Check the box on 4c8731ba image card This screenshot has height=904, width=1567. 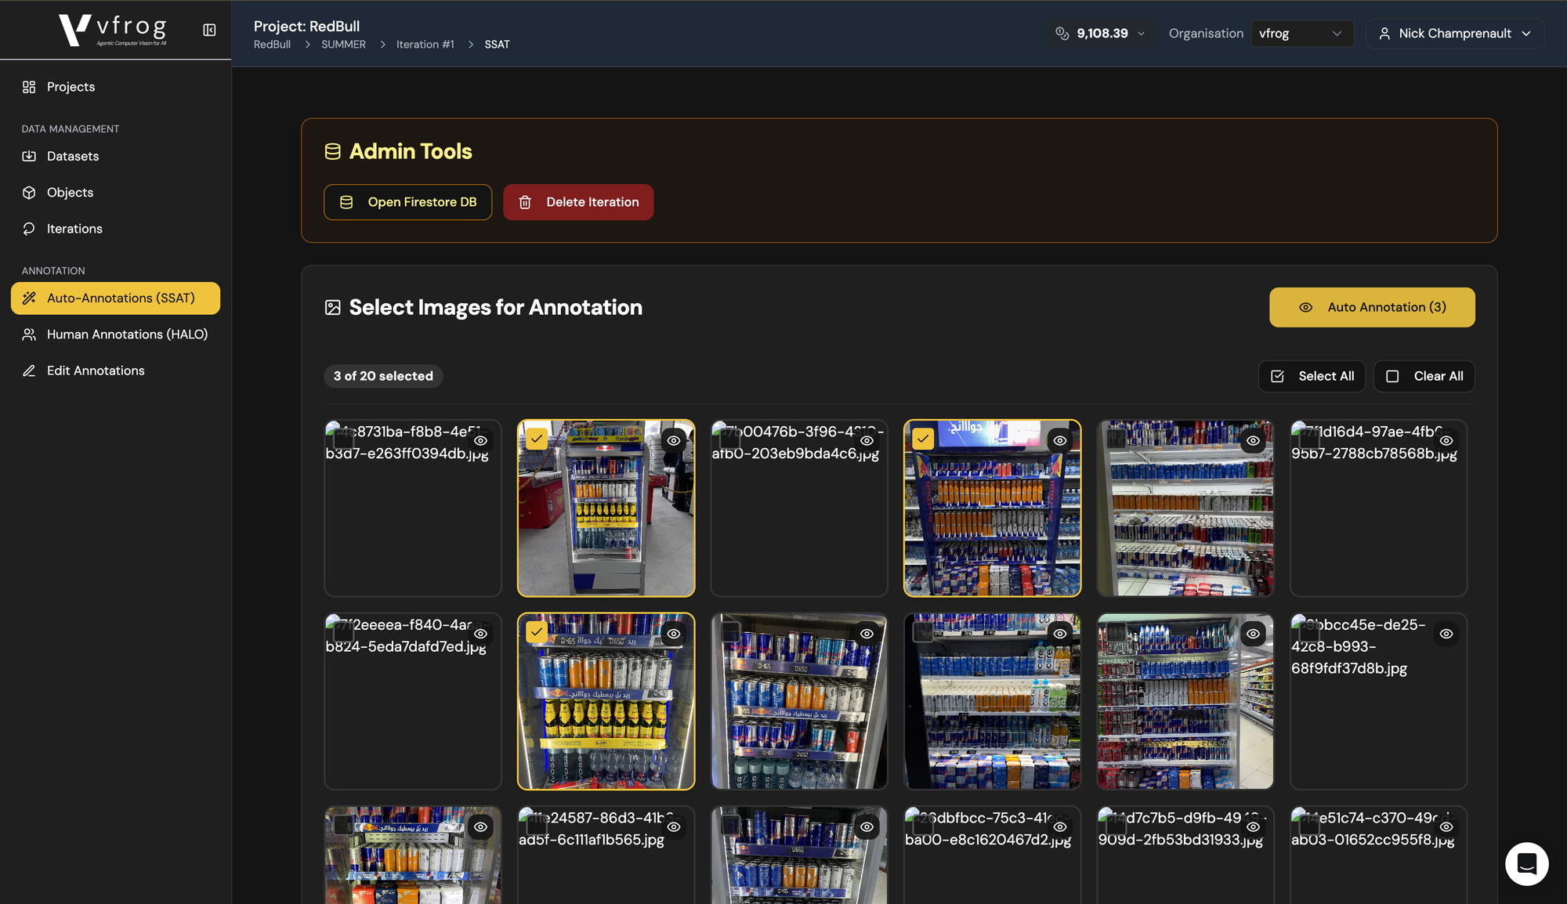pos(343,439)
